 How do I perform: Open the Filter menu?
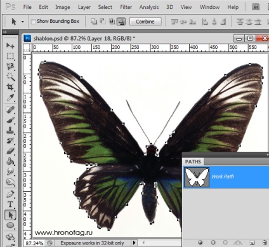pyautogui.click(x=126, y=7)
